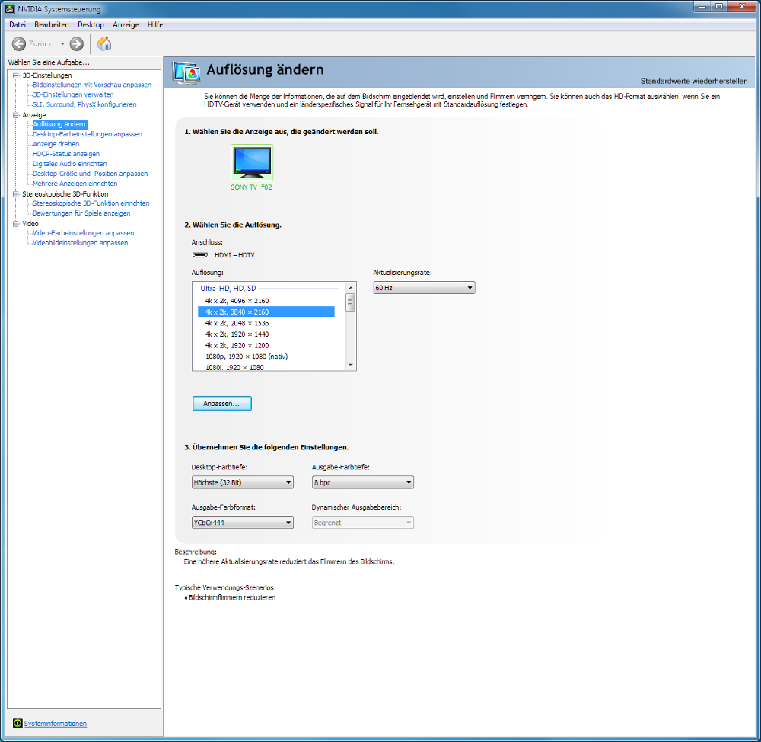Open Videobildeinstellungen anpassen
The height and width of the screenshot is (742, 761).
tap(81, 243)
